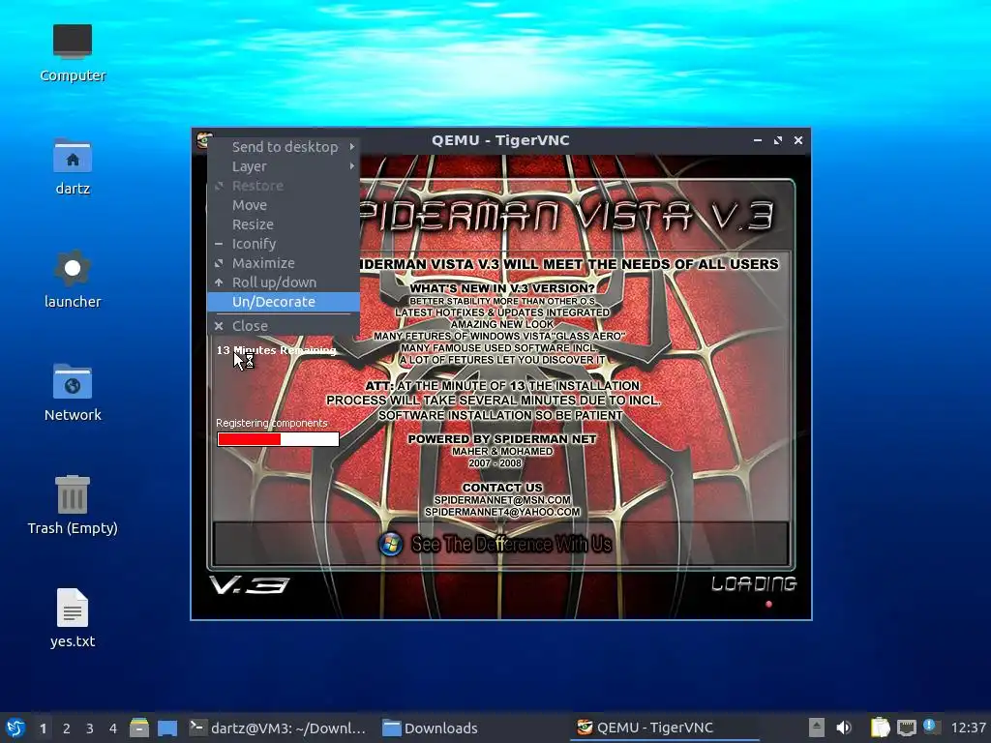The height and width of the screenshot is (743, 991).
Task: Open the network monitor tray icon
Action: pyautogui.click(x=906, y=728)
